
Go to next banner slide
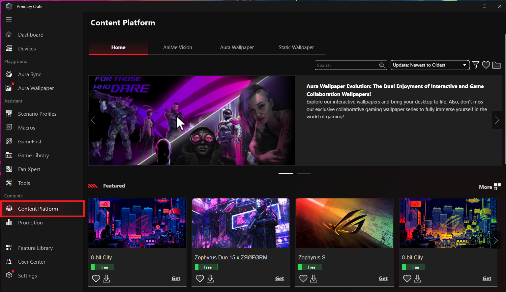[497, 120]
